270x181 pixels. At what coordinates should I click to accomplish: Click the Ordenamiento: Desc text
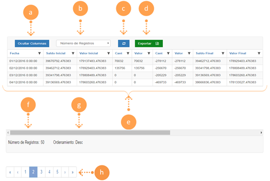(68, 142)
